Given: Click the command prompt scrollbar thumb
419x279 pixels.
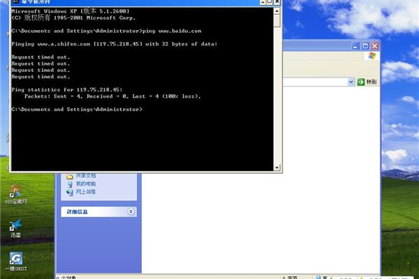Looking at the screenshot, I should tap(277, 20).
